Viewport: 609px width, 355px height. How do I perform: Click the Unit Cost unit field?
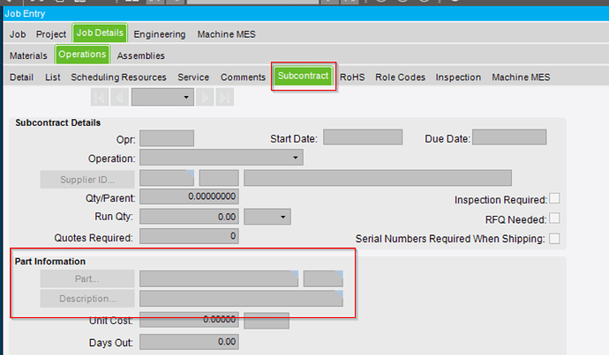pyautogui.click(x=267, y=321)
